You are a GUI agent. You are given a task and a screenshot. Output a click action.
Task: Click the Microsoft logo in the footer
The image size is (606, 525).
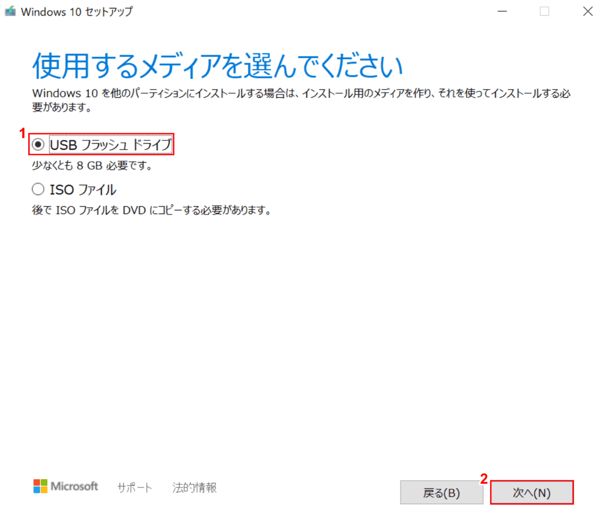(66, 486)
